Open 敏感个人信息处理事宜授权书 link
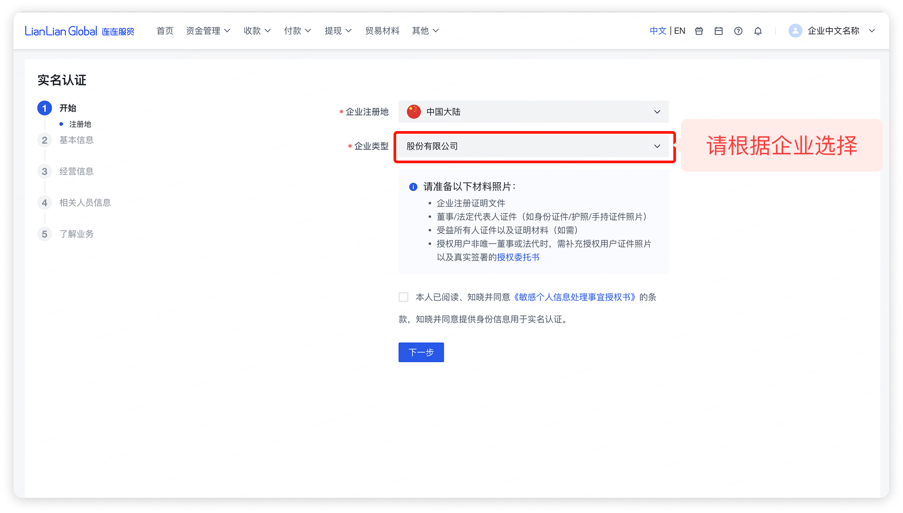The image size is (903, 513). pos(574,297)
